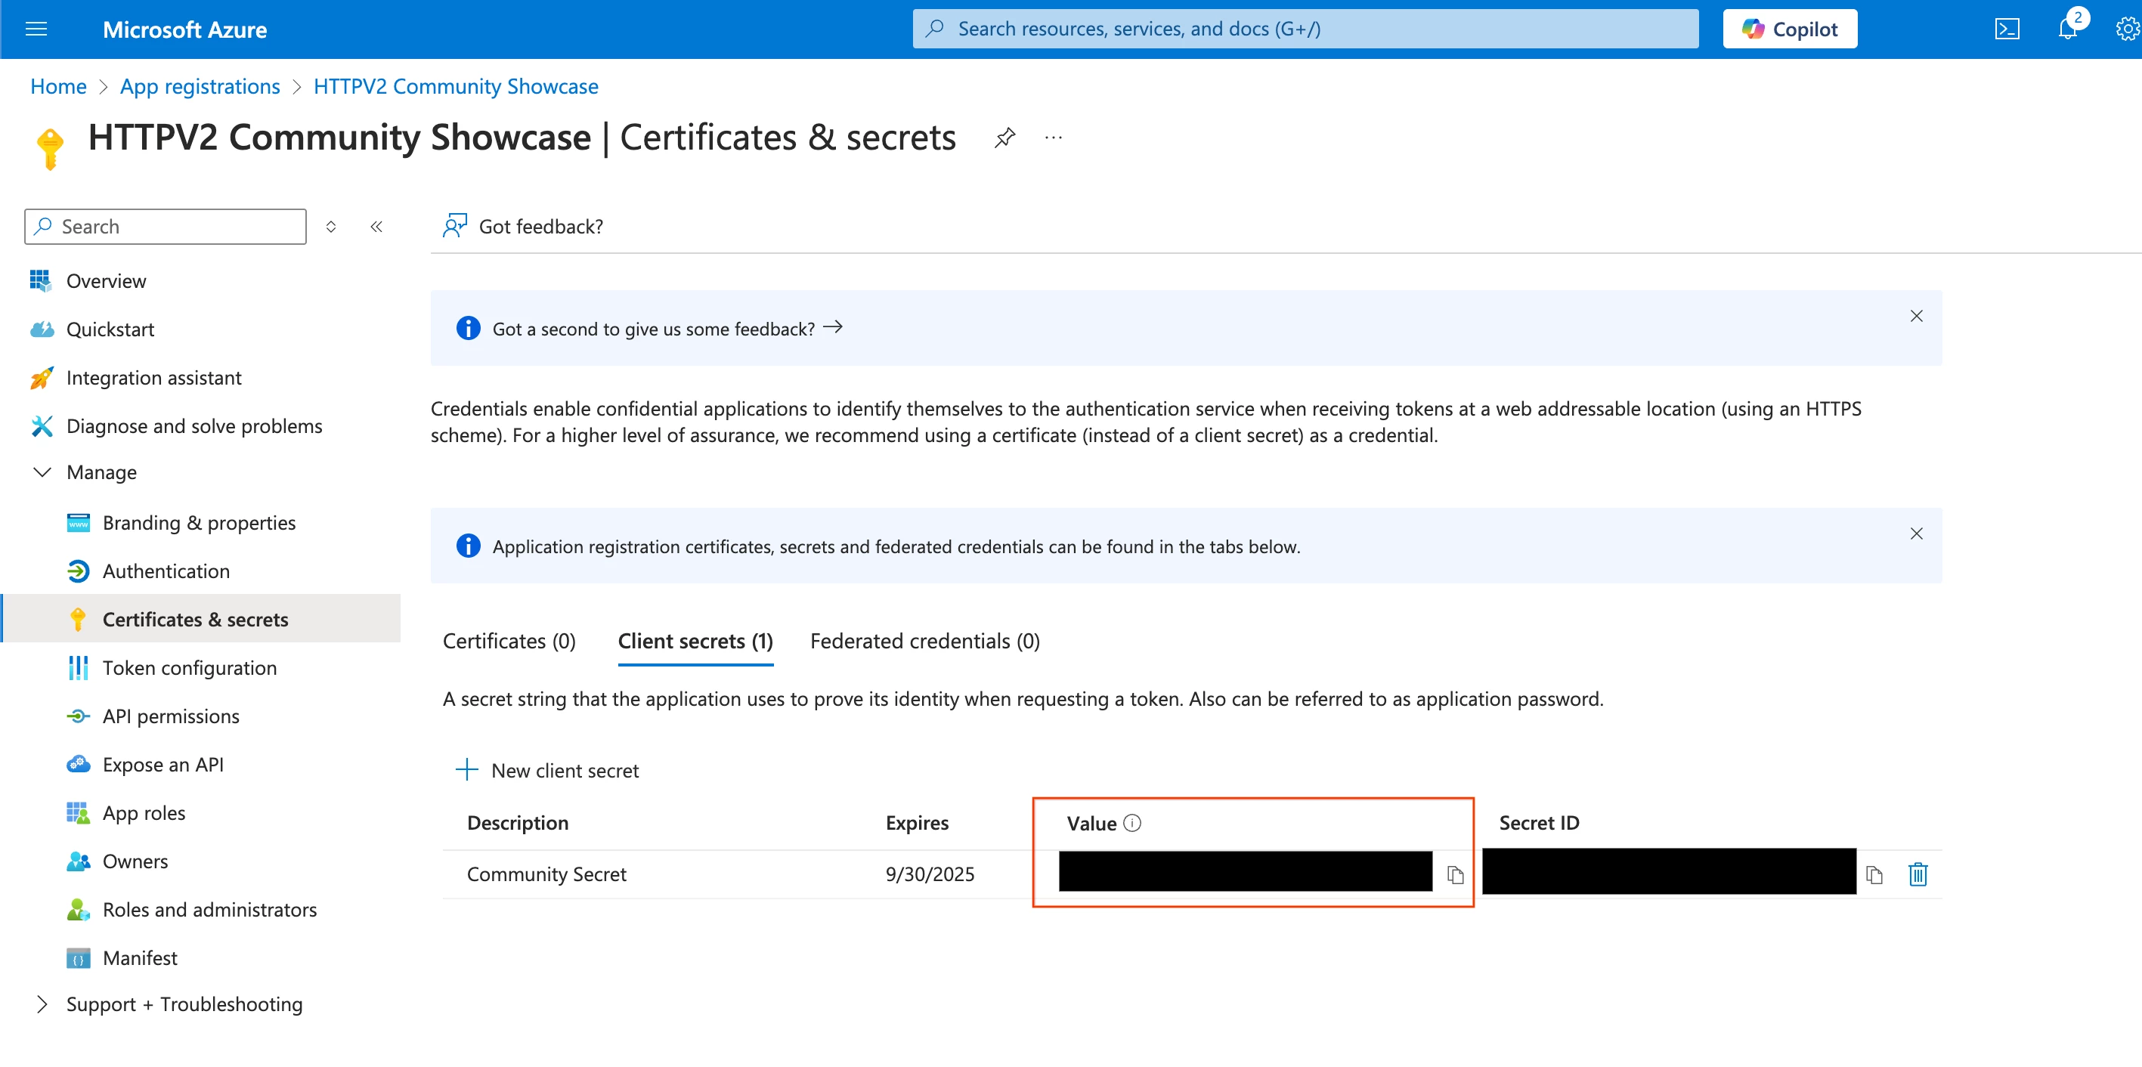Go to Home breadcrumb

click(58, 86)
